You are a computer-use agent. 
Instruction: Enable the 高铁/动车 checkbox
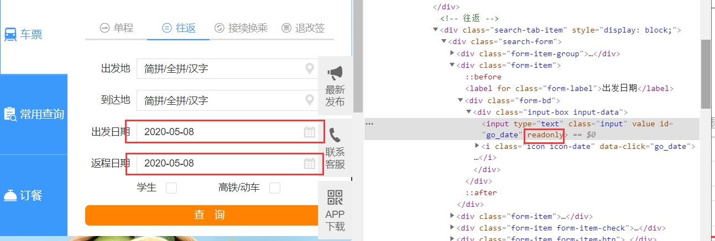[x=275, y=188]
